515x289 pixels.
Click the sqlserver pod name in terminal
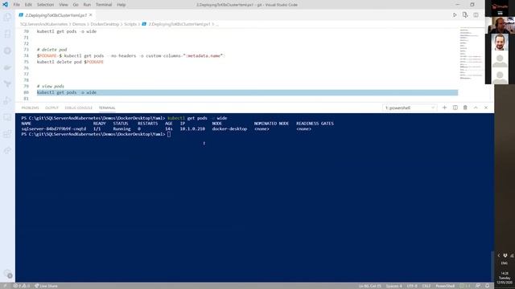click(x=54, y=128)
